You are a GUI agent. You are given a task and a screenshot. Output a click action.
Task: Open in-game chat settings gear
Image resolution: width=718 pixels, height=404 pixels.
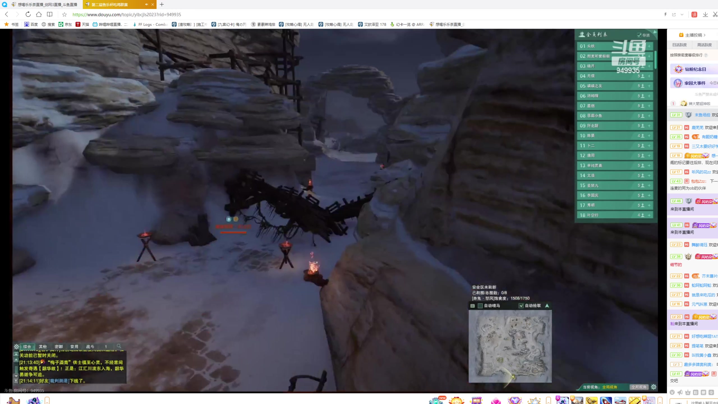(x=17, y=346)
